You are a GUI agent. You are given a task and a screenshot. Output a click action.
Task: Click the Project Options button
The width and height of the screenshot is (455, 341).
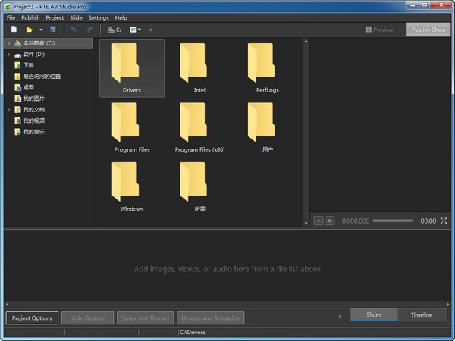(x=32, y=318)
